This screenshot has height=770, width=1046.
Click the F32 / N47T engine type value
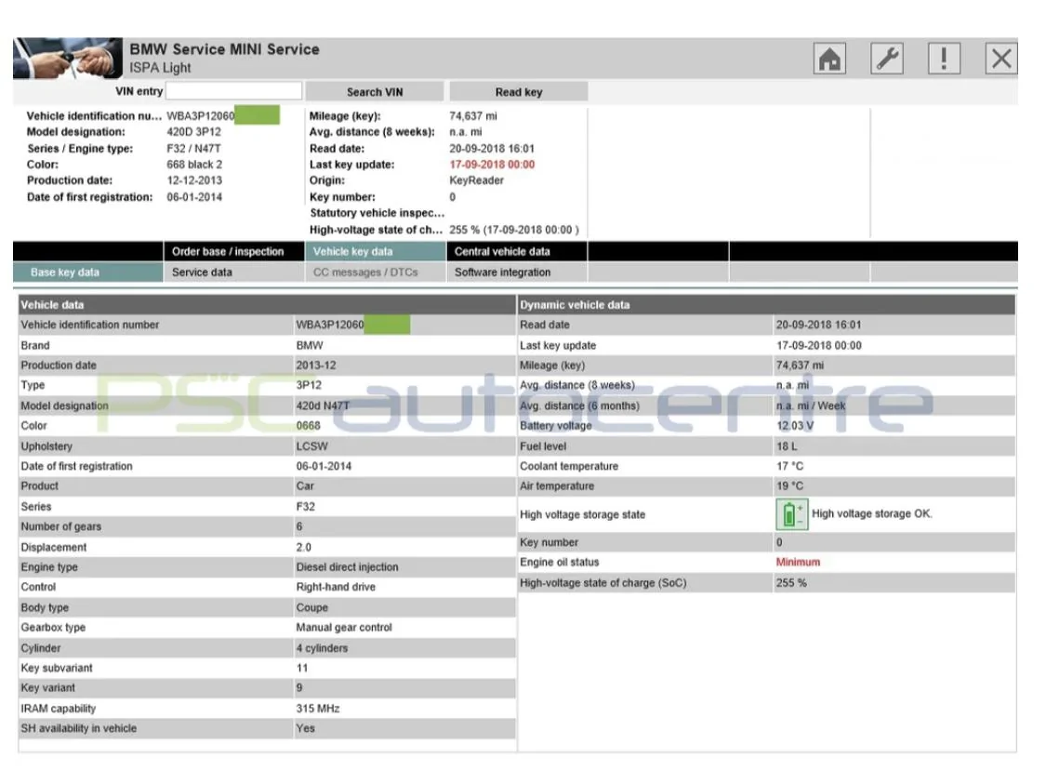tap(193, 148)
